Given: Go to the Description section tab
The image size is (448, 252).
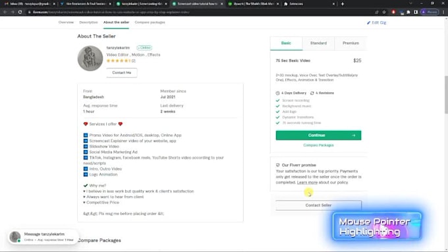Looking at the screenshot, I should pos(88,22).
